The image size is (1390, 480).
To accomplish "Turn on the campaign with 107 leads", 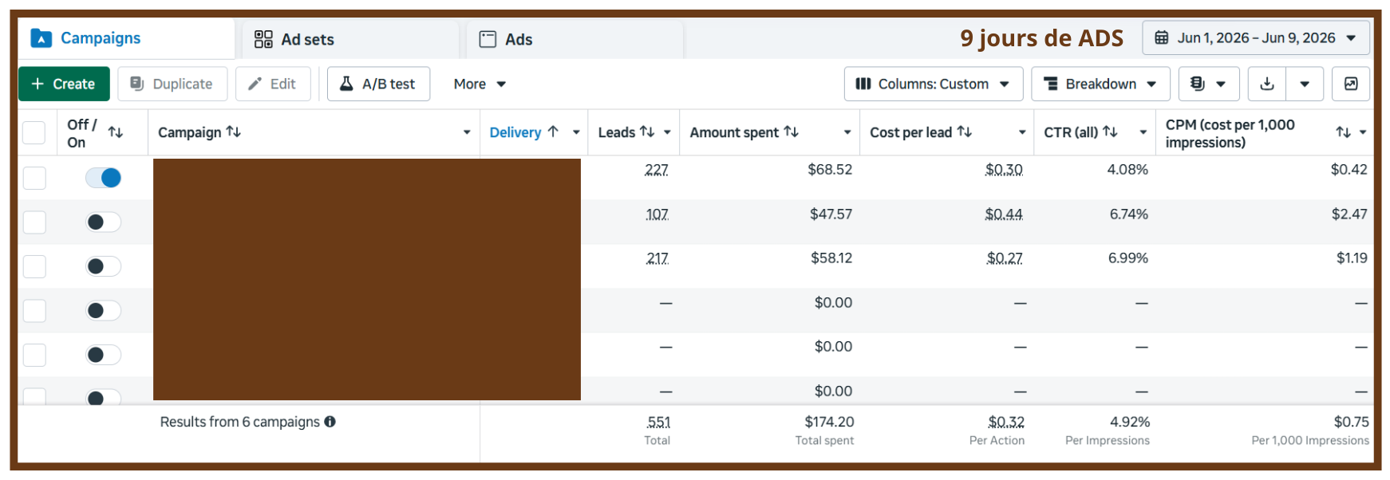I will pyautogui.click(x=104, y=222).
